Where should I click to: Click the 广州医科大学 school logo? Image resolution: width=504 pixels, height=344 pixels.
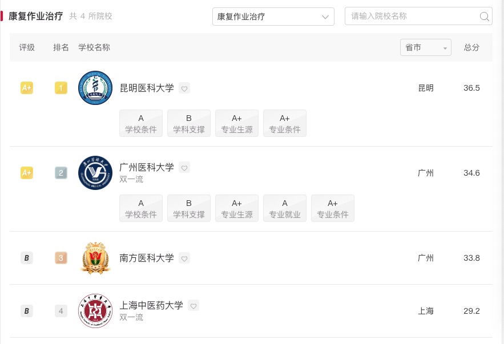click(95, 173)
